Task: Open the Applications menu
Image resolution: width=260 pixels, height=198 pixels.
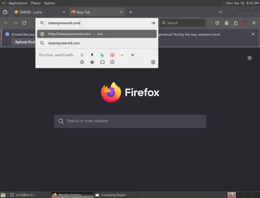Action: click(x=18, y=3)
